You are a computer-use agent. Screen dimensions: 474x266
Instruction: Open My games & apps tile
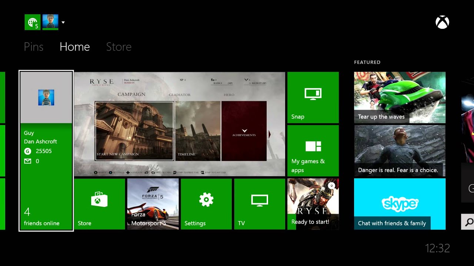[313, 151]
